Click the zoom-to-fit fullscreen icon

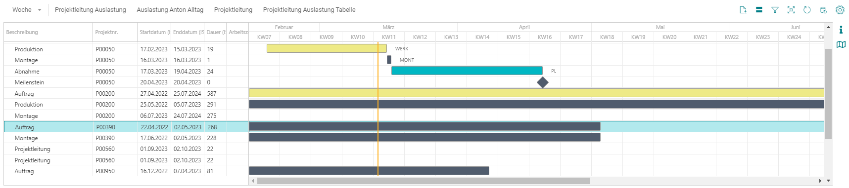791,10
